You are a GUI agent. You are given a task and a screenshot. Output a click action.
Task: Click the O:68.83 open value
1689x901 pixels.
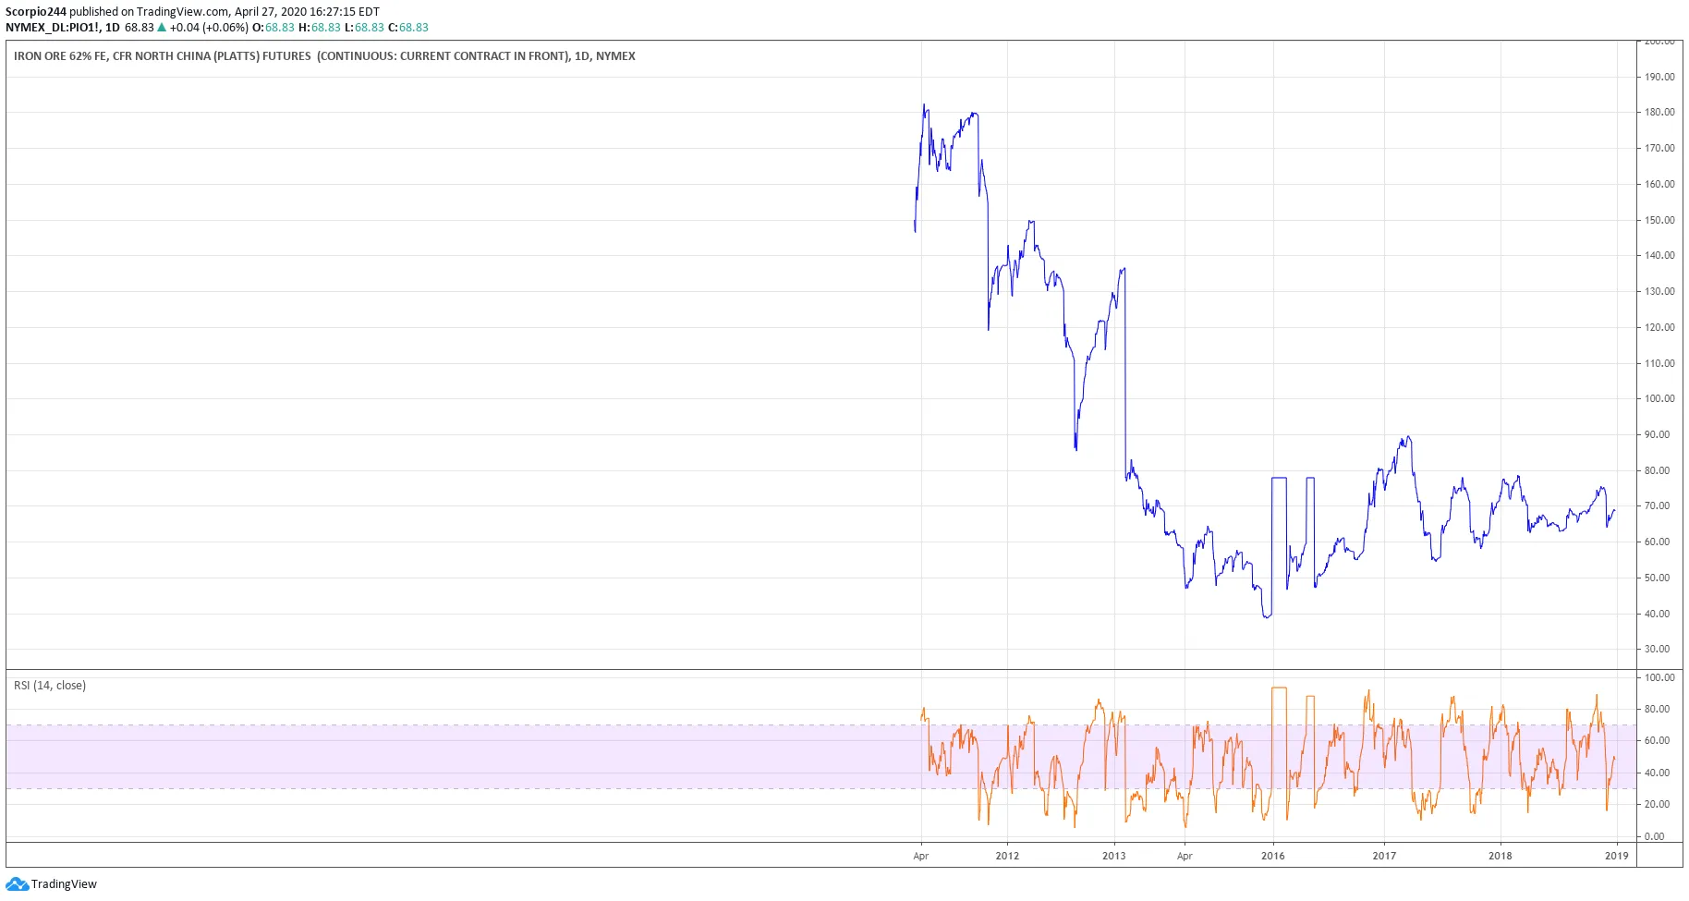coord(273,28)
